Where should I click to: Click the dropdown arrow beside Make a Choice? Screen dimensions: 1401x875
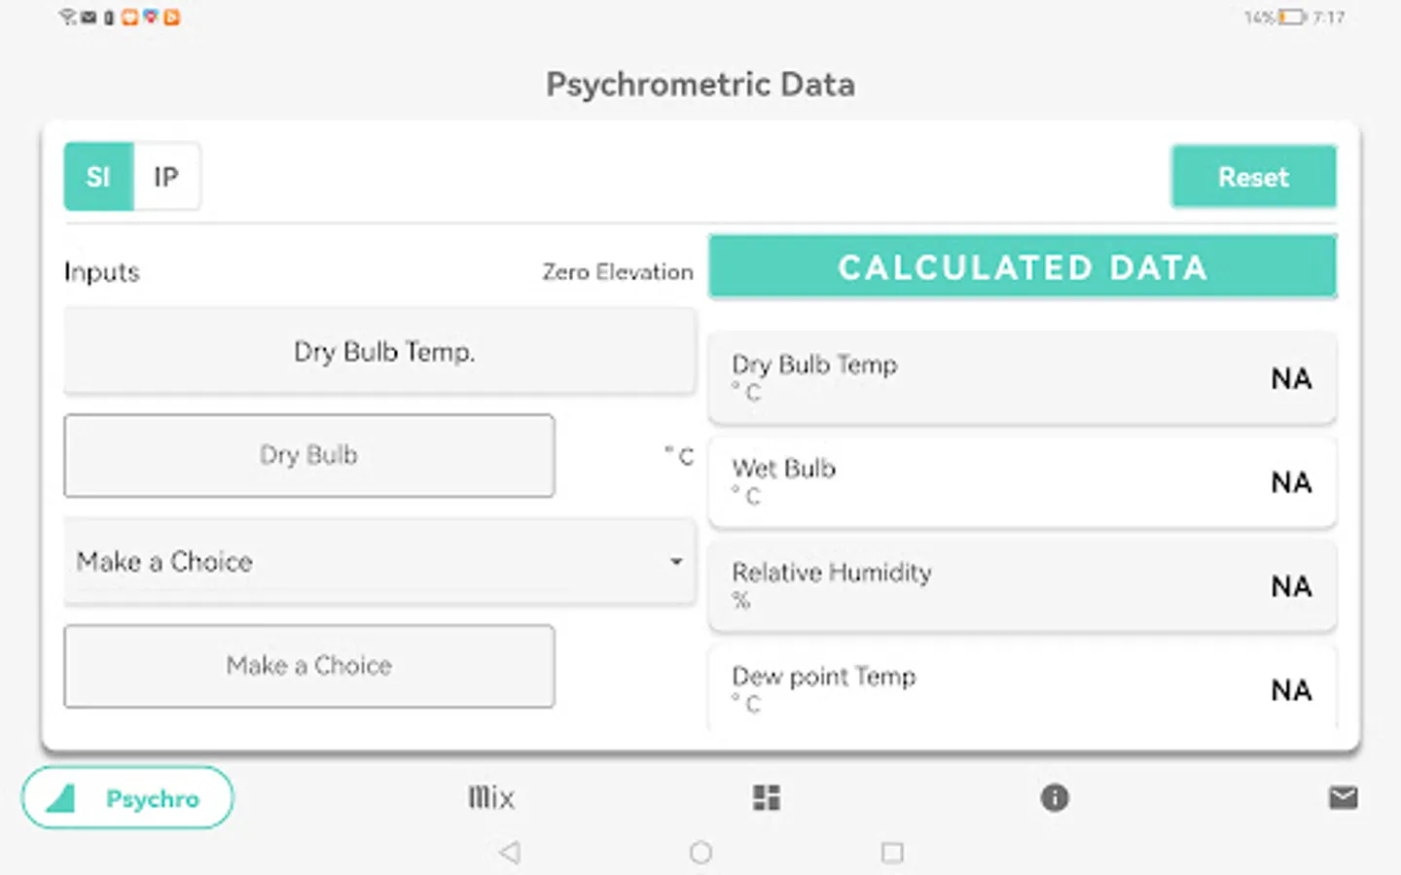tap(676, 562)
